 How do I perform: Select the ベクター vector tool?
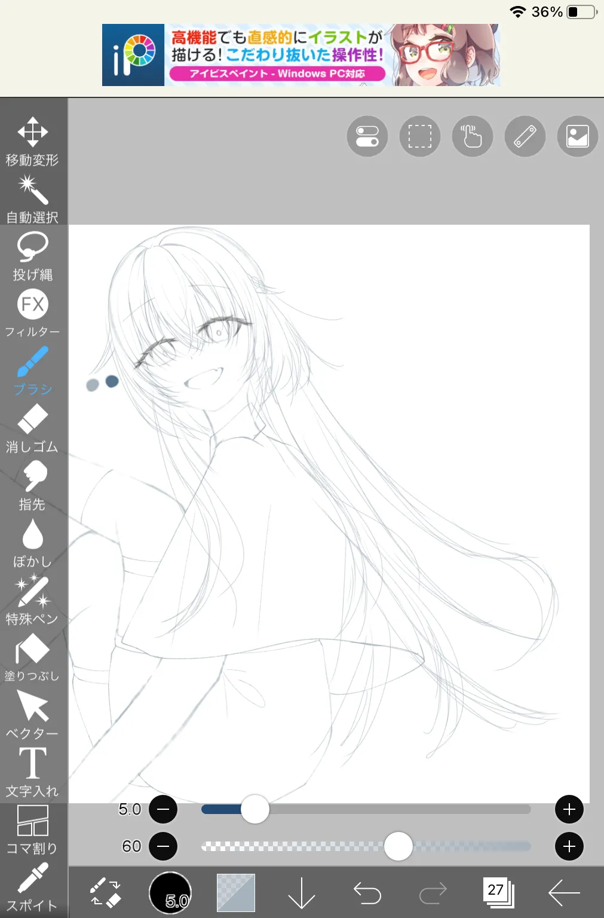pyautogui.click(x=33, y=715)
